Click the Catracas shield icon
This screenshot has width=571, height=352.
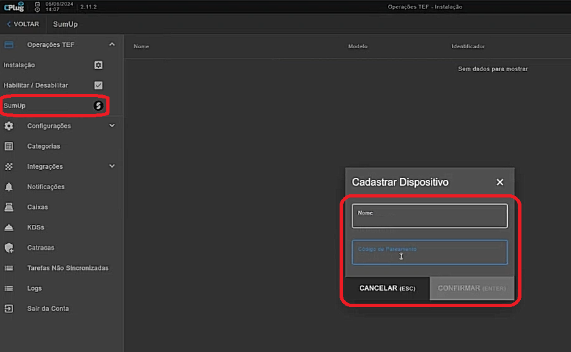click(8, 248)
